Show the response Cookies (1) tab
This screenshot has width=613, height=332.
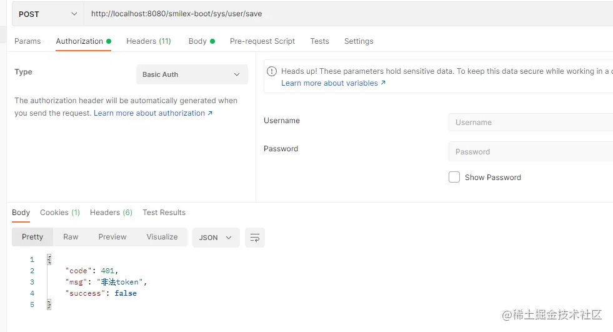[x=60, y=213]
